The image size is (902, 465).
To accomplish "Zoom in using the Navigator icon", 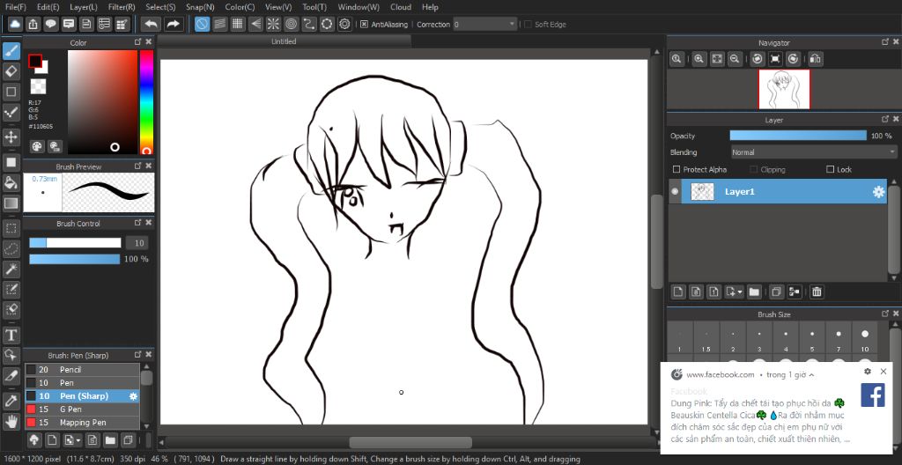I will [x=699, y=59].
